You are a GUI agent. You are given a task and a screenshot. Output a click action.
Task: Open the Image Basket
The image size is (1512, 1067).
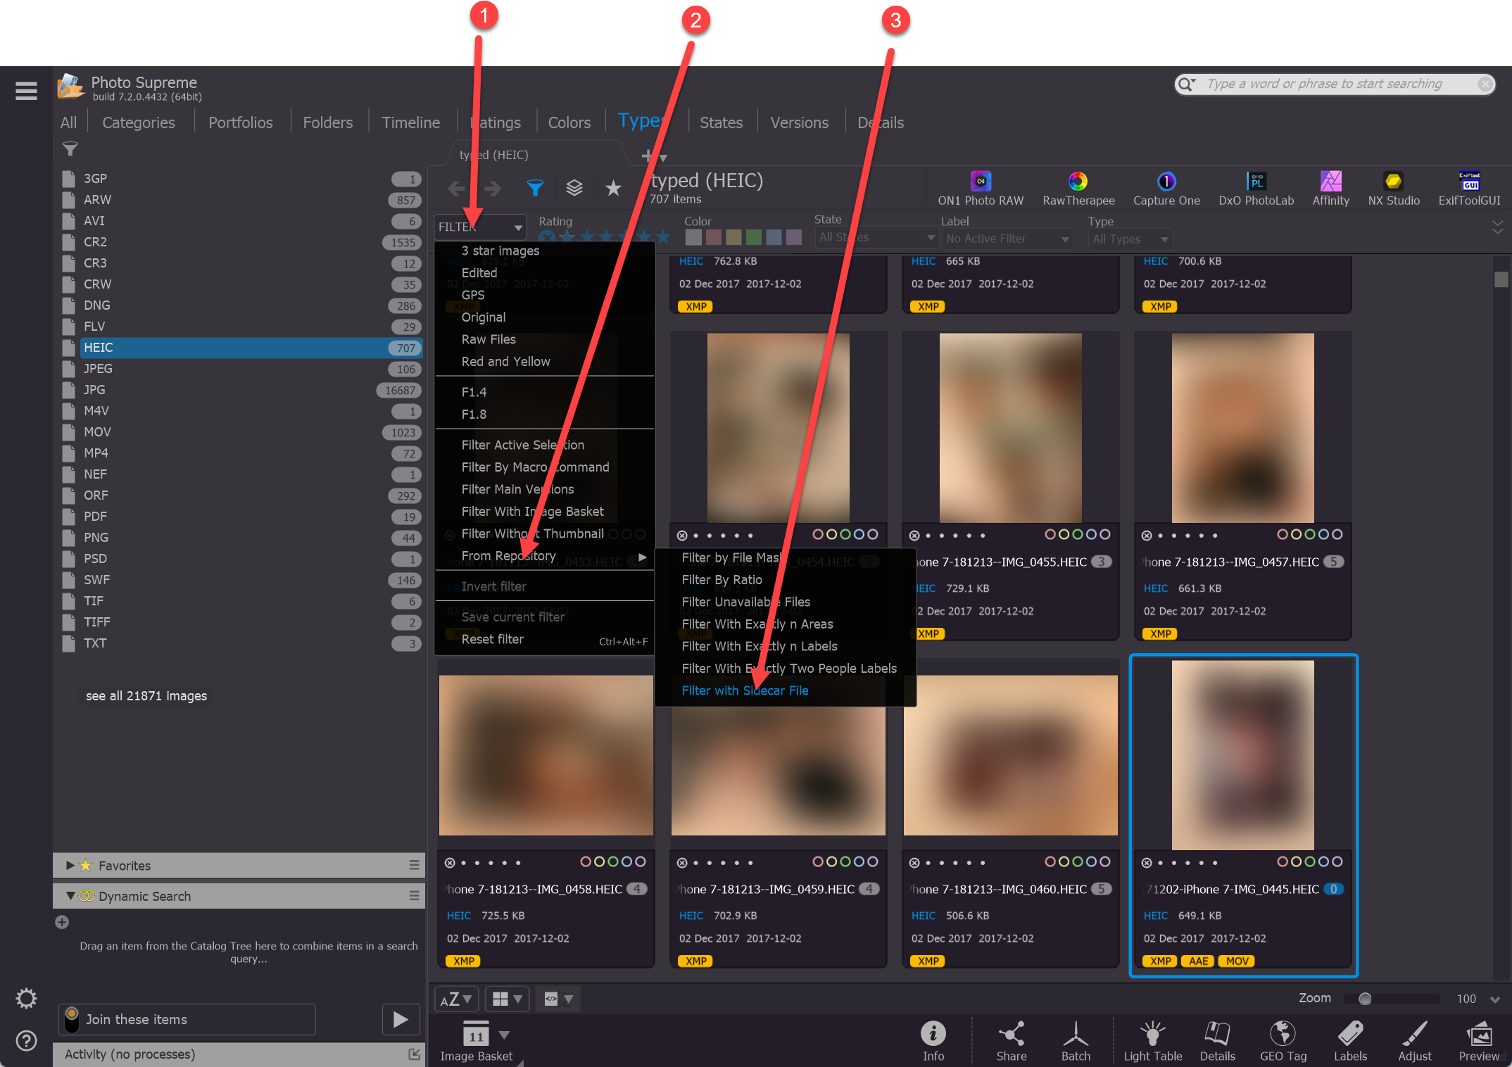(476, 1041)
